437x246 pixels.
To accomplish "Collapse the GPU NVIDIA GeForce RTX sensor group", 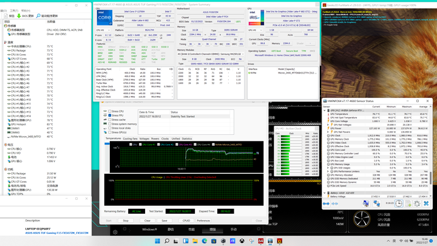I will (x=324, y=111).
